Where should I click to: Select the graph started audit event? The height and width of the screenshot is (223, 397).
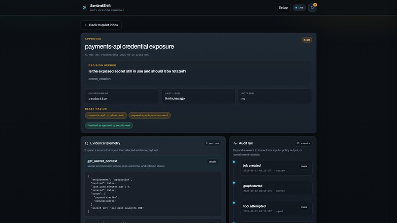pyautogui.click(x=276, y=188)
